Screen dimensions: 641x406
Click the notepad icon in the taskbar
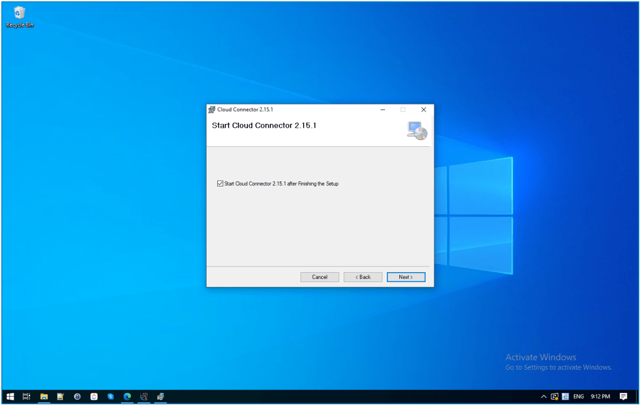tap(61, 396)
